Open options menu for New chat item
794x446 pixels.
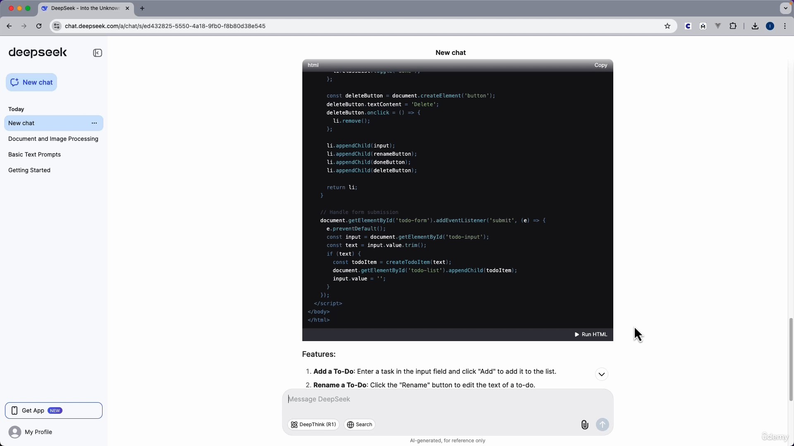[94, 123]
